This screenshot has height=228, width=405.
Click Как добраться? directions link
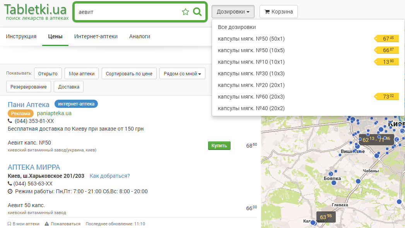(x=110, y=176)
